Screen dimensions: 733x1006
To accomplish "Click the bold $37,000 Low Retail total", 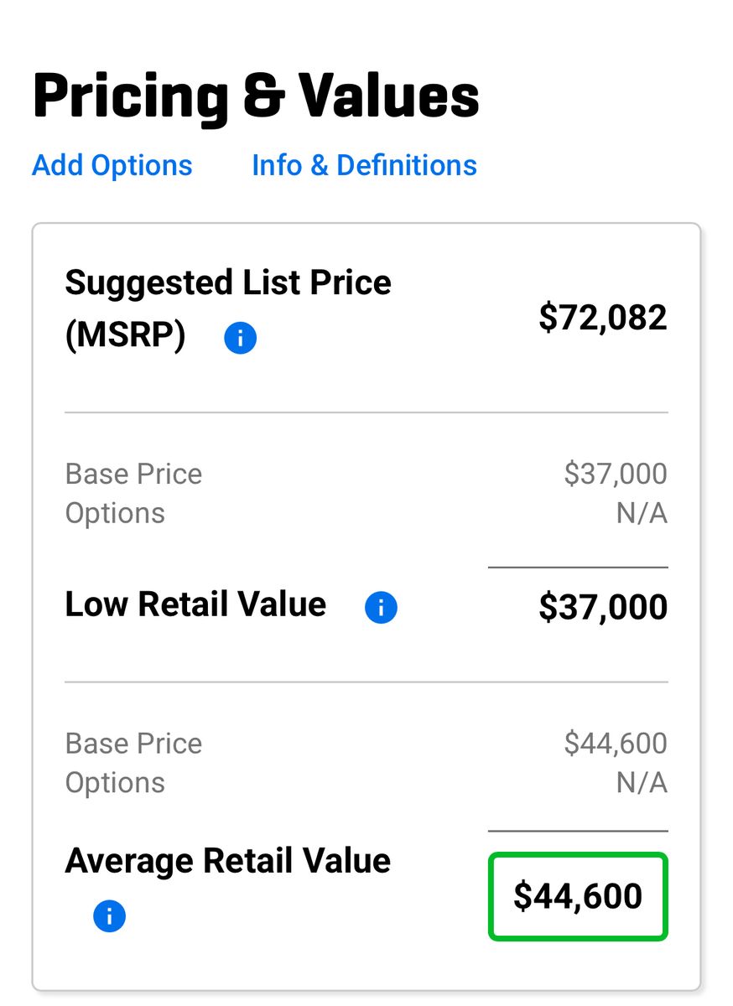I will coord(602,607).
